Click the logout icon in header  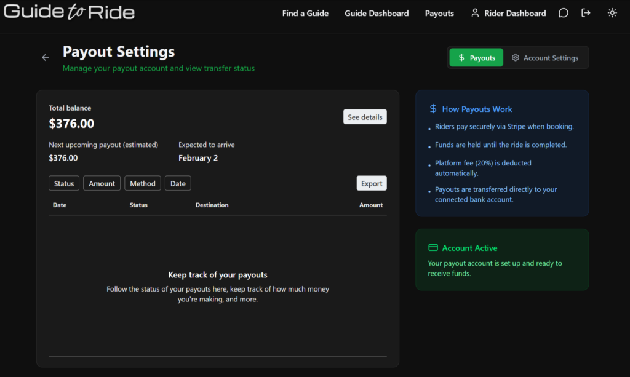586,13
